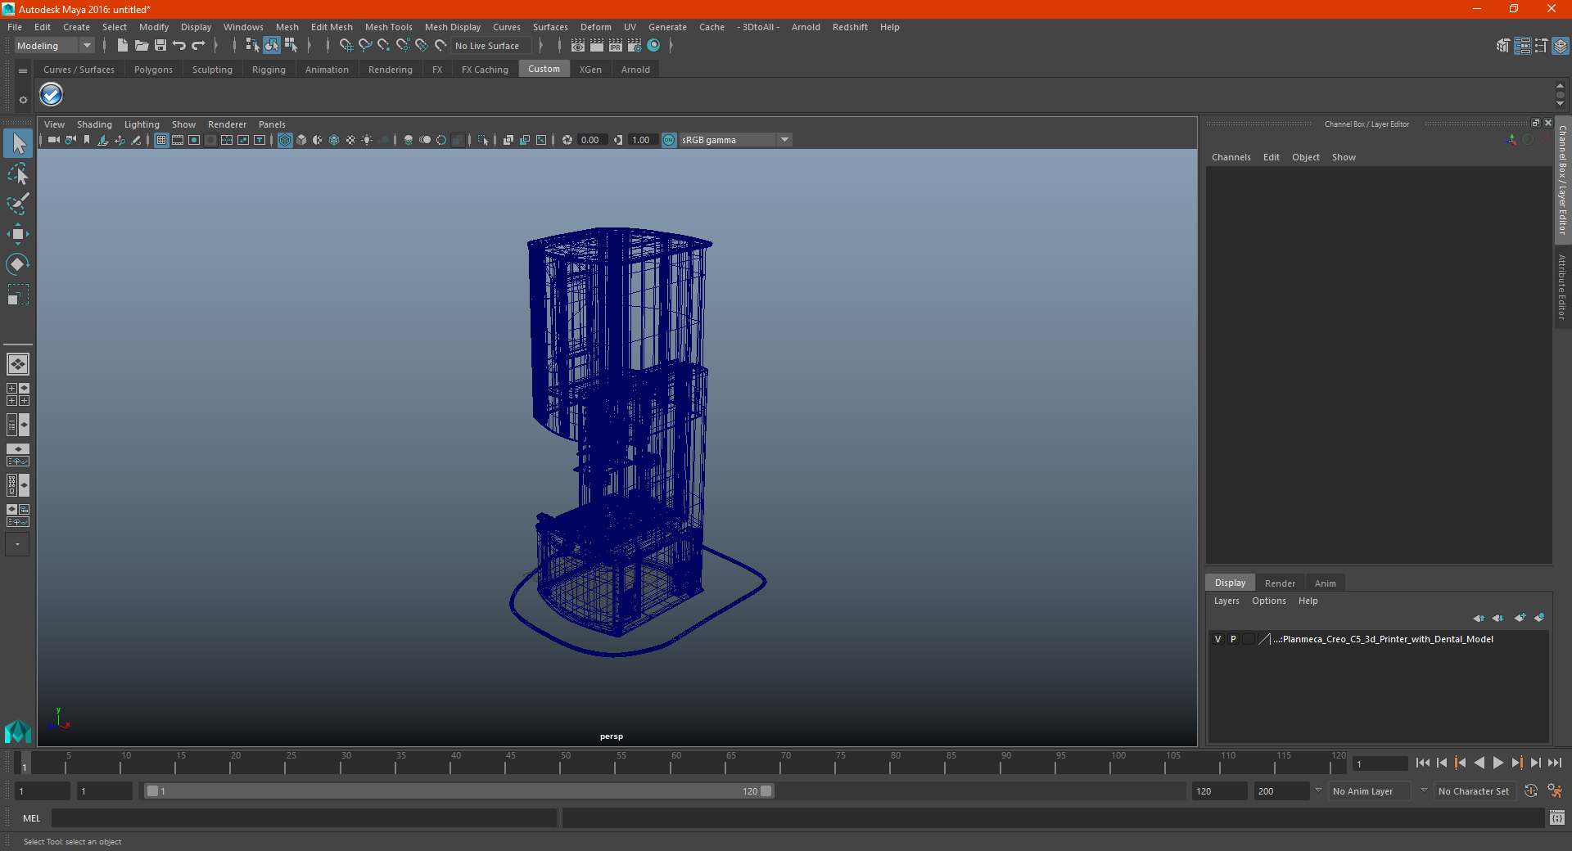The height and width of the screenshot is (851, 1572).
Task: Select the arrow Select Tool
Action: click(18, 144)
